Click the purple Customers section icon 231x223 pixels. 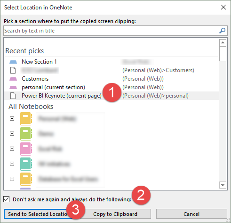[x=13, y=79]
